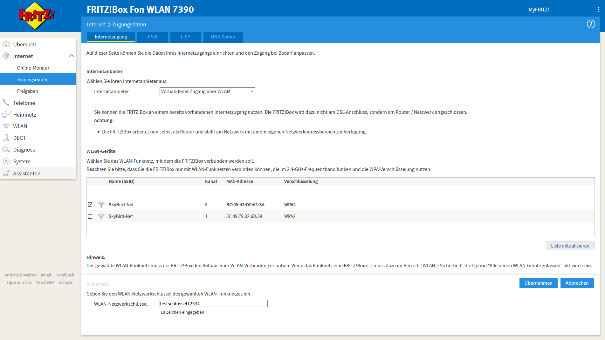
Task: Uncheck the SkyBird-Net channel 5 checkbox
Action: [90, 205]
